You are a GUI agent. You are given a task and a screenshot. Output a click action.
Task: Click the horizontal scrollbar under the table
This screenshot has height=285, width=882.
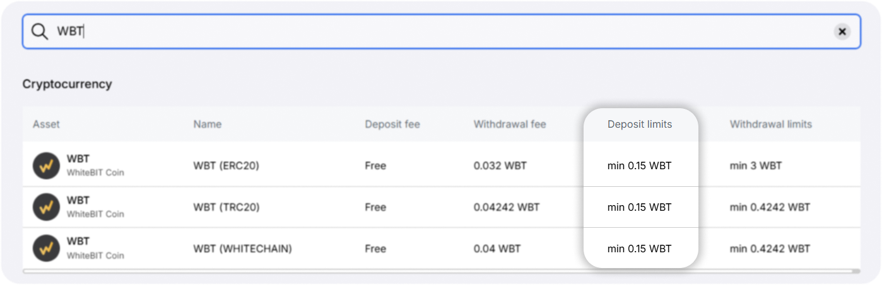(x=440, y=271)
